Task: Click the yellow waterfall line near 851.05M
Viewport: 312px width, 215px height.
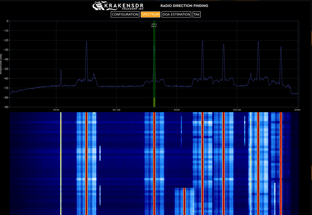Action: coord(61,162)
